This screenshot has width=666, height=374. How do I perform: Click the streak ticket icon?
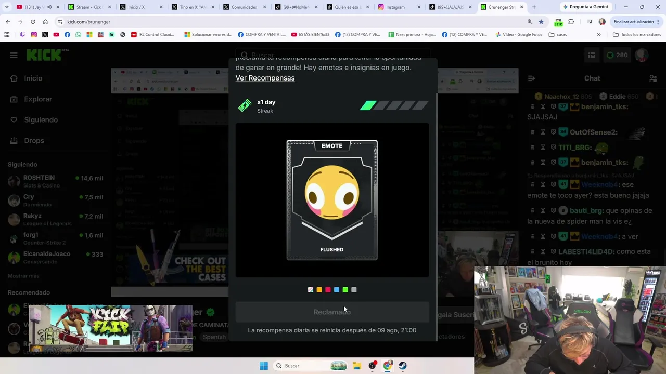click(245, 105)
